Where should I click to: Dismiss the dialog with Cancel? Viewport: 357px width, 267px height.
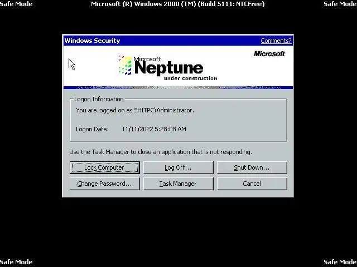[x=252, y=184]
